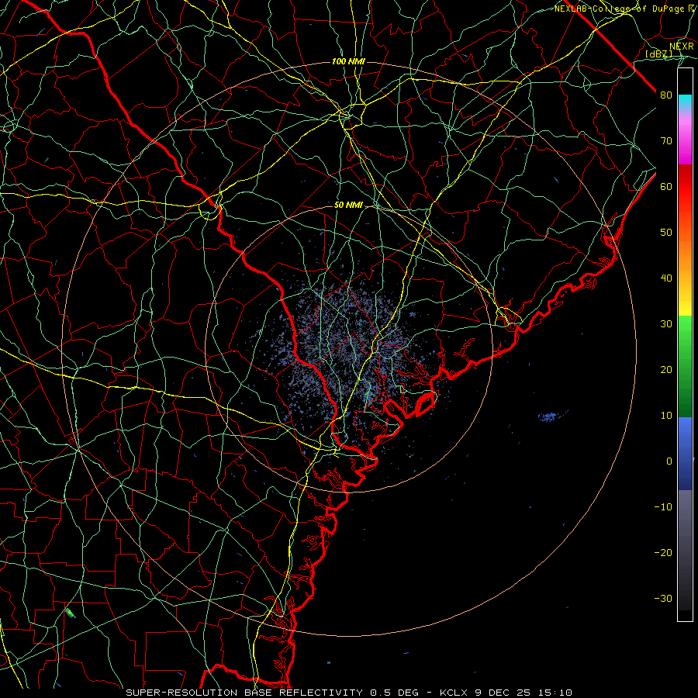The height and width of the screenshot is (698, 698).
Task: Click the 10 value on the dBZ scale
Action: coord(666,416)
